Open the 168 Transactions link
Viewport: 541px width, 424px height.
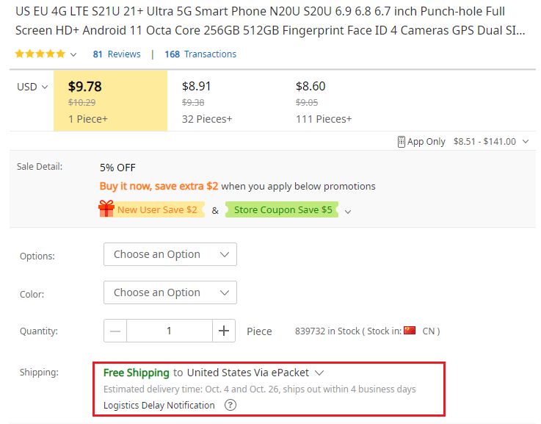pyautogui.click(x=200, y=54)
